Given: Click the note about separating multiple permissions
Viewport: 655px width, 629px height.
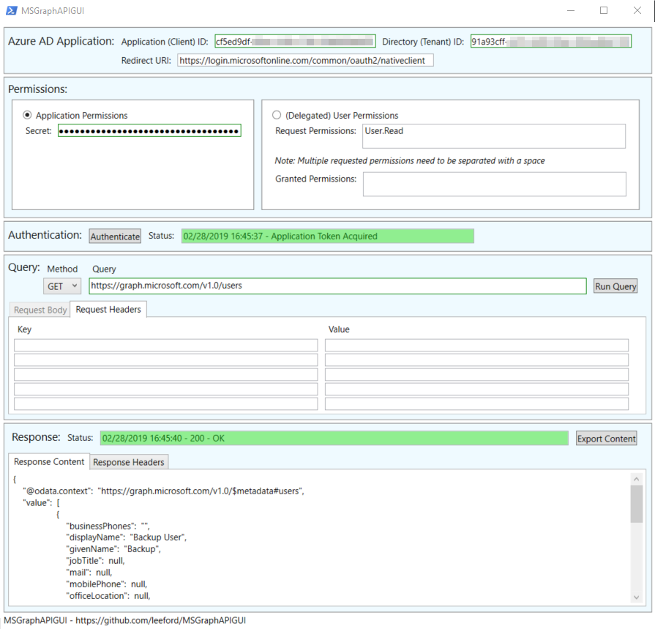Looking at the screenshot, I should [x=410, y=161].
